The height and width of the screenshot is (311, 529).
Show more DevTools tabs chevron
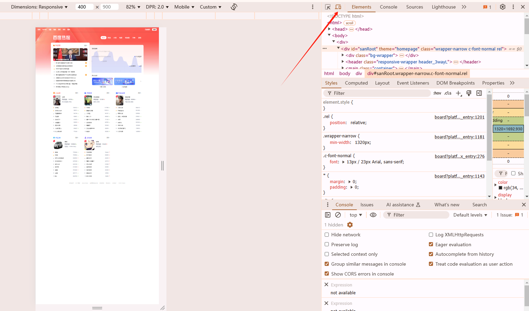(x=464, y=7)
